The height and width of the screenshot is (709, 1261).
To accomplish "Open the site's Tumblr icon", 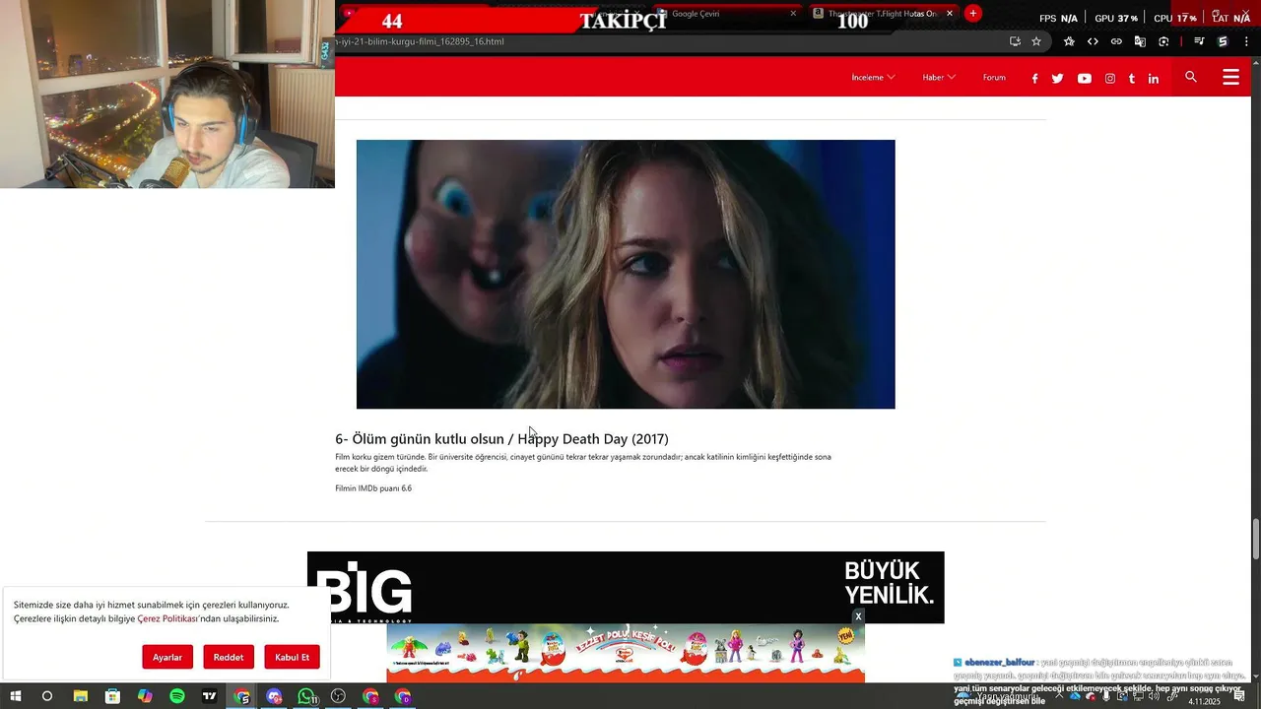I will (1131, 79).
